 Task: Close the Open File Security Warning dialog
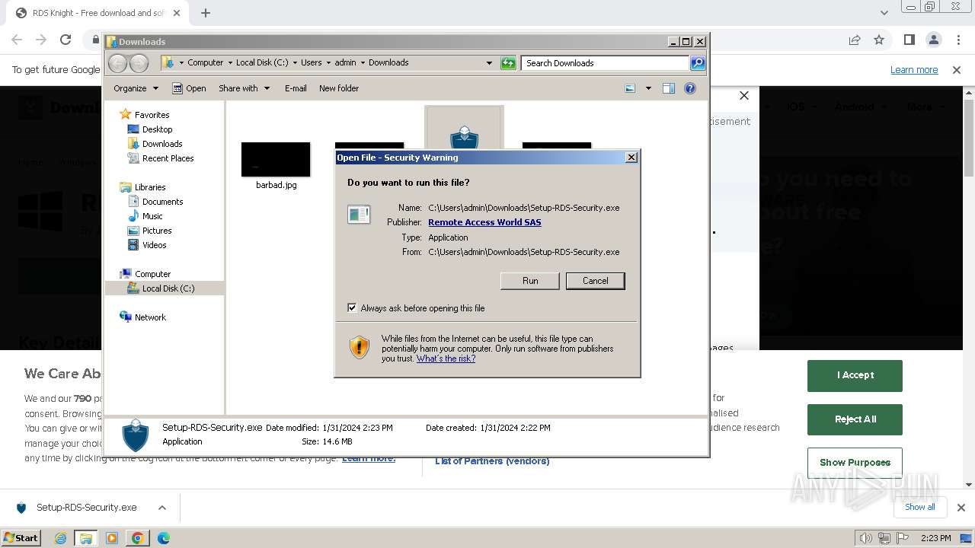631,158
